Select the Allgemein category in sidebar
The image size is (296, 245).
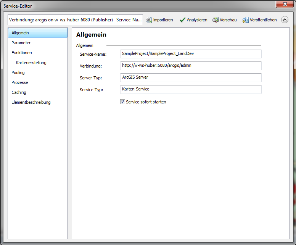20,33
